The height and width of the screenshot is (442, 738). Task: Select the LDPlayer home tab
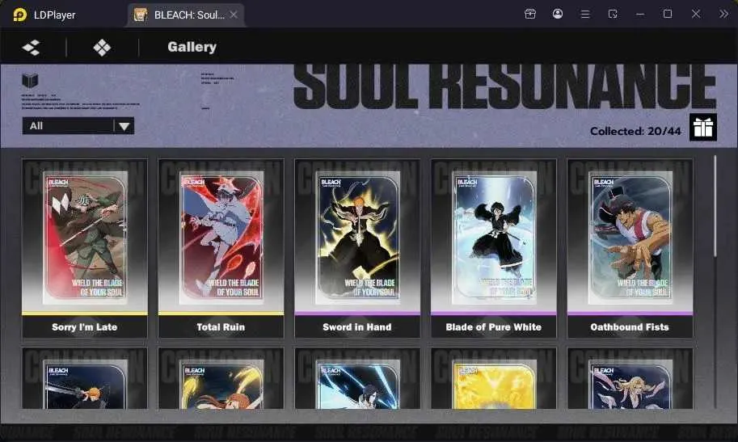tap(44, 15)
